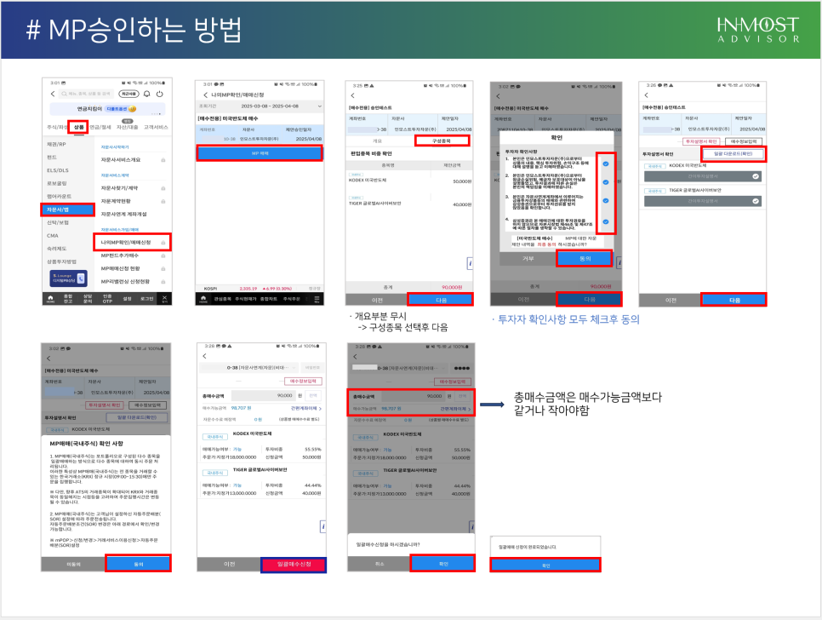Tap lock icon beside 자문사서비스개요
Image resolution: width=822 pixels, height=620 pixels.
click(x=163, y=160)
